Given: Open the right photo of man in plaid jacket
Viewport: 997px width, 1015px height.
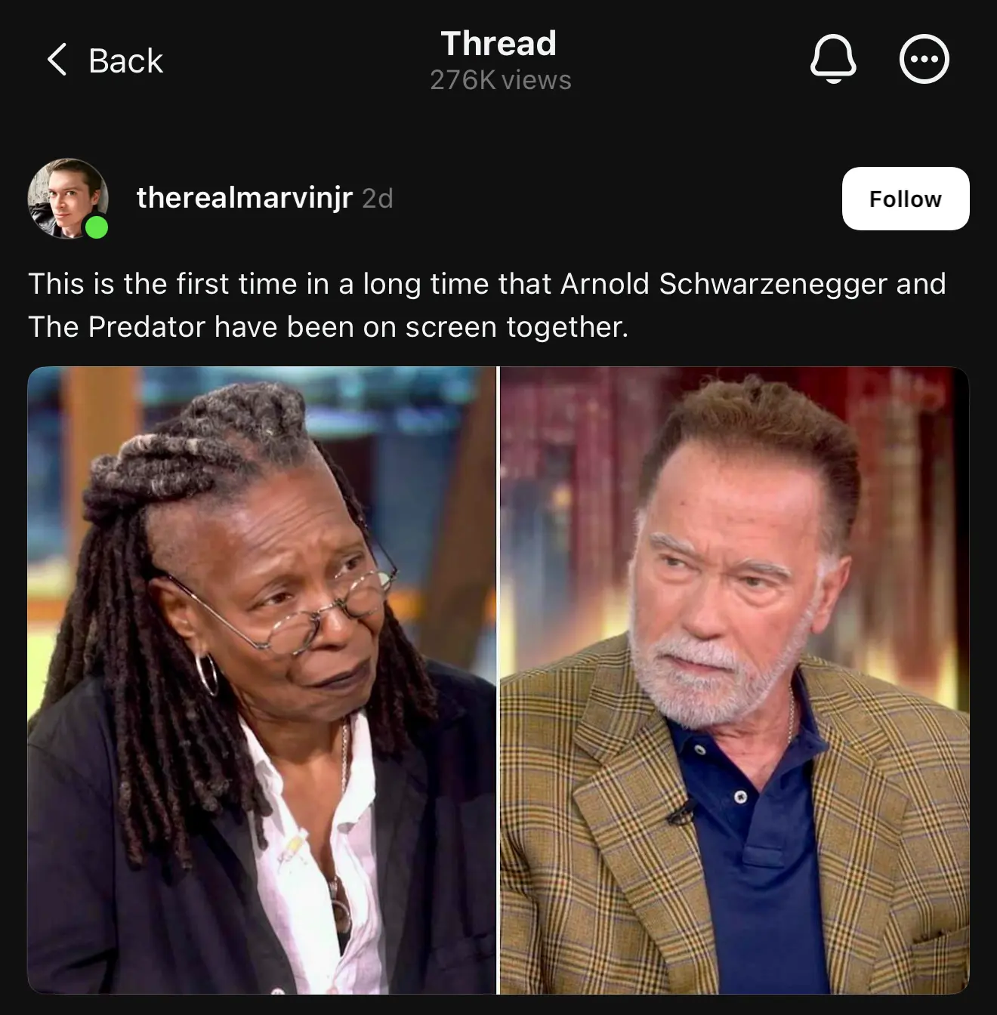Looking at the screenshot, I should pyautogui.click(x=734, y=680).
